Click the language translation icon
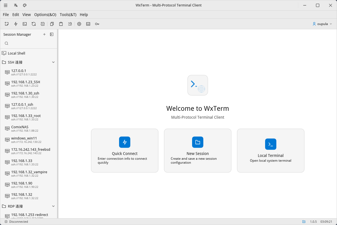 [x=16, y=5]
